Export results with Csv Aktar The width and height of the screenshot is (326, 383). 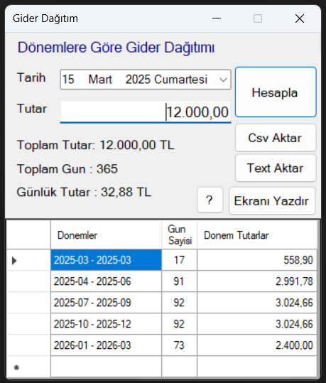(276, 138)
